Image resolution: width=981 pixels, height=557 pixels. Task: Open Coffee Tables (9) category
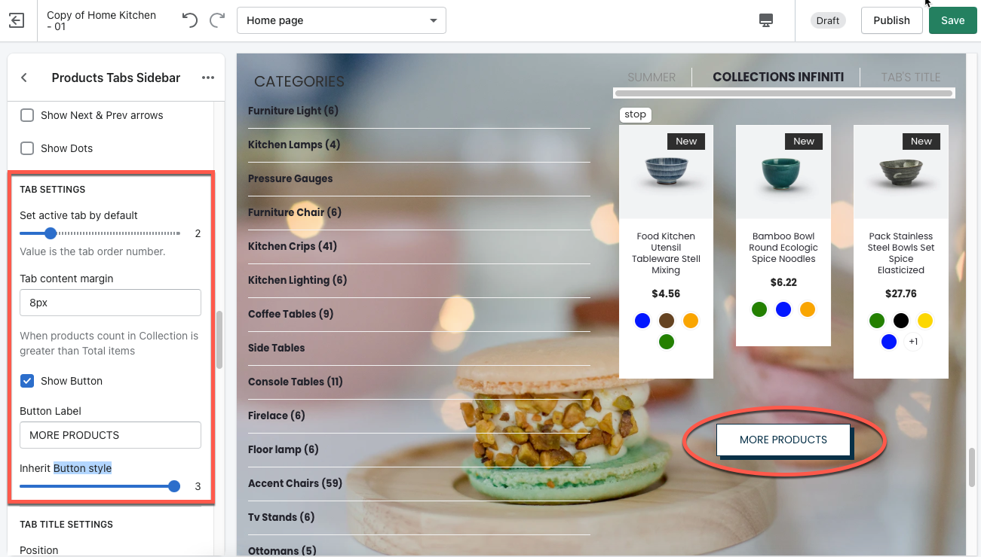click(290, 314)
